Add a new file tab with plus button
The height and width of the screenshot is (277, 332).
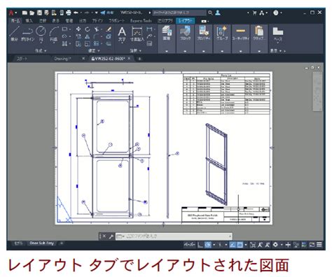tap(139, 59)
